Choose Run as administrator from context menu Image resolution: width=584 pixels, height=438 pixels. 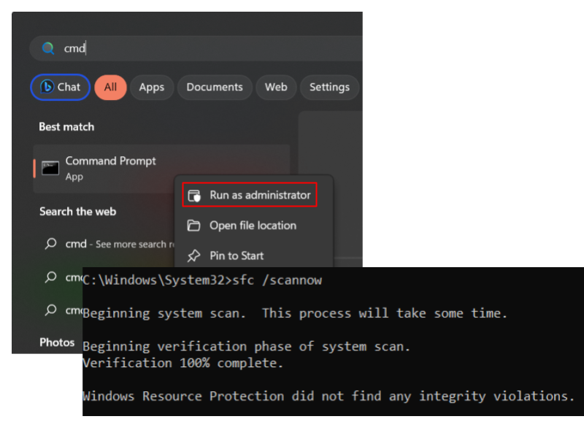tap(250, 195)
